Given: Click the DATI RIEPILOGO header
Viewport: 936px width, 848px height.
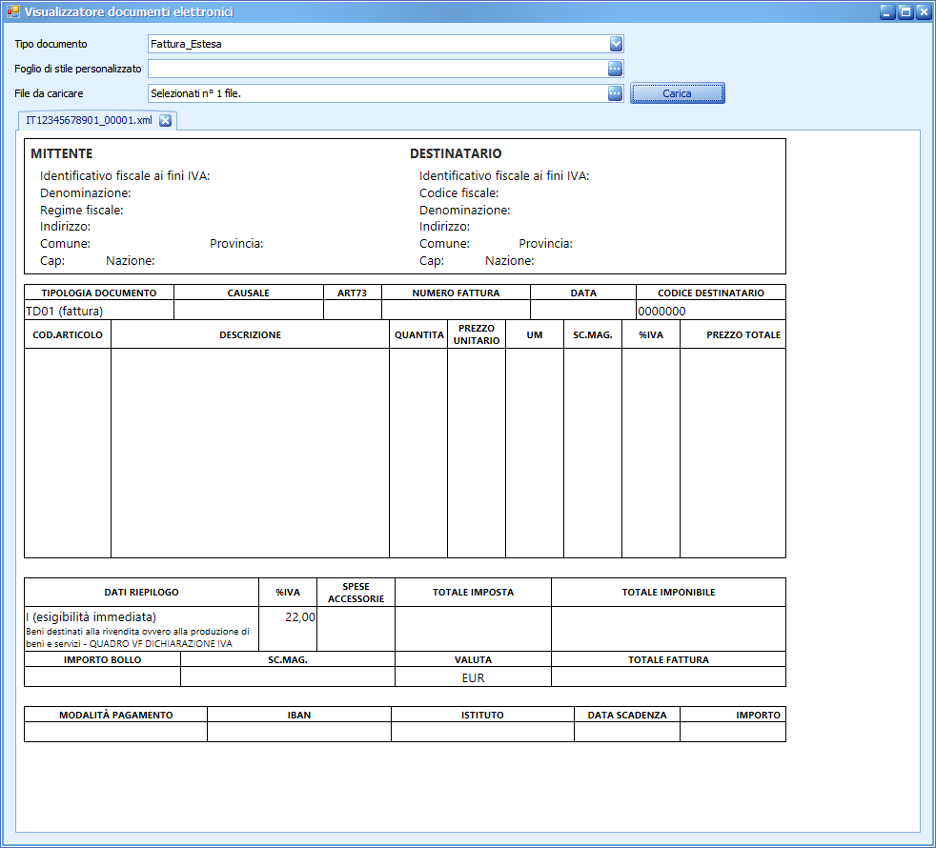Looking at the screenshot, I should coord(141,592).
